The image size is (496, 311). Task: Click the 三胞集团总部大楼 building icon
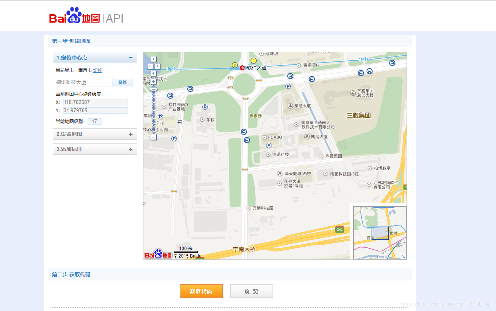tap(353, 93)
